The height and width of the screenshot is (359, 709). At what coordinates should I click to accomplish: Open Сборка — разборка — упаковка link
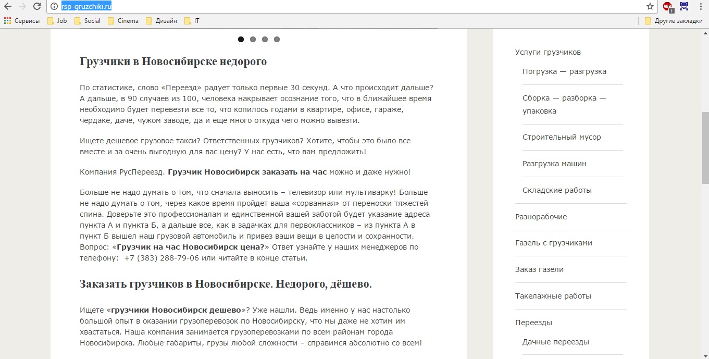pyautogui.click(x=564, y=104)
